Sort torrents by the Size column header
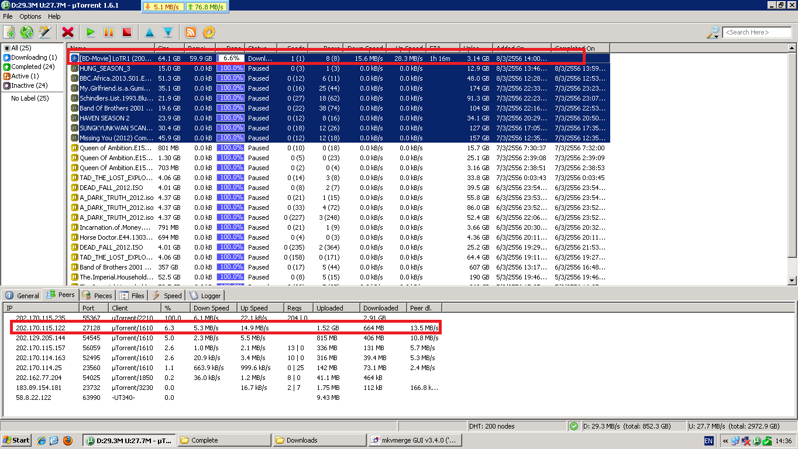 click(170, 48)
